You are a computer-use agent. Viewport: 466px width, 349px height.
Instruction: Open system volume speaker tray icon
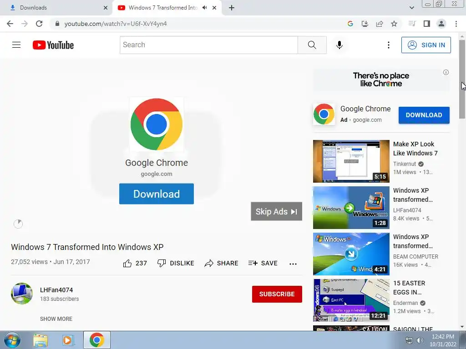coord(420,340)
